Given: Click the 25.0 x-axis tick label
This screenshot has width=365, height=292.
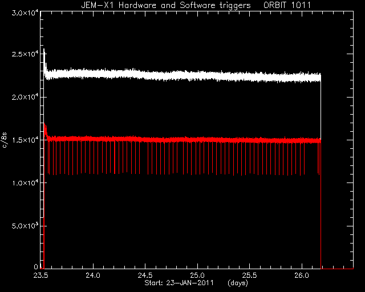Looking at the screenshot, I should pos(197,275).
